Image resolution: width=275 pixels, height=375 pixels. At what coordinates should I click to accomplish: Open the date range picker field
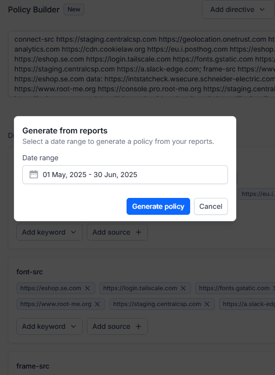pos(125,175)
